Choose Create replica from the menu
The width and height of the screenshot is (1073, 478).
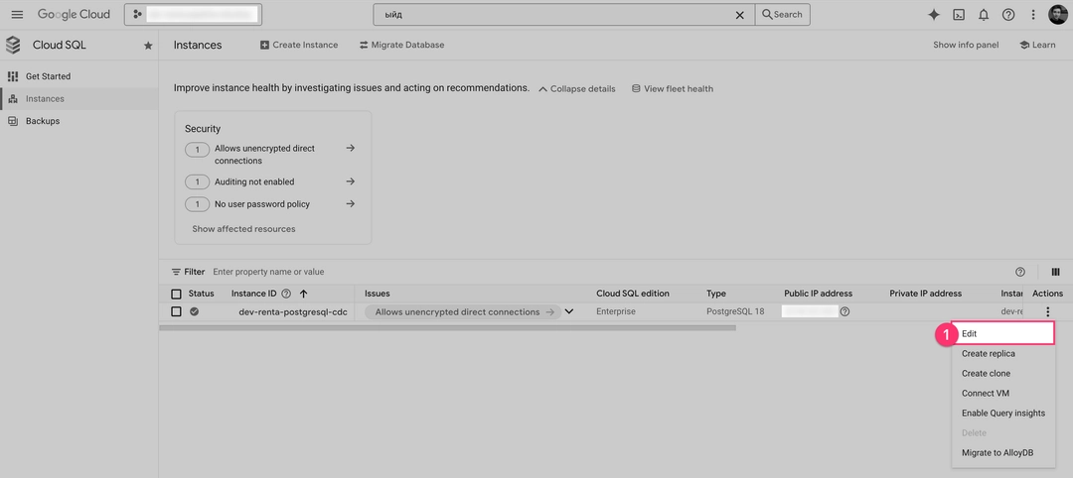[x=1003, y=354]
